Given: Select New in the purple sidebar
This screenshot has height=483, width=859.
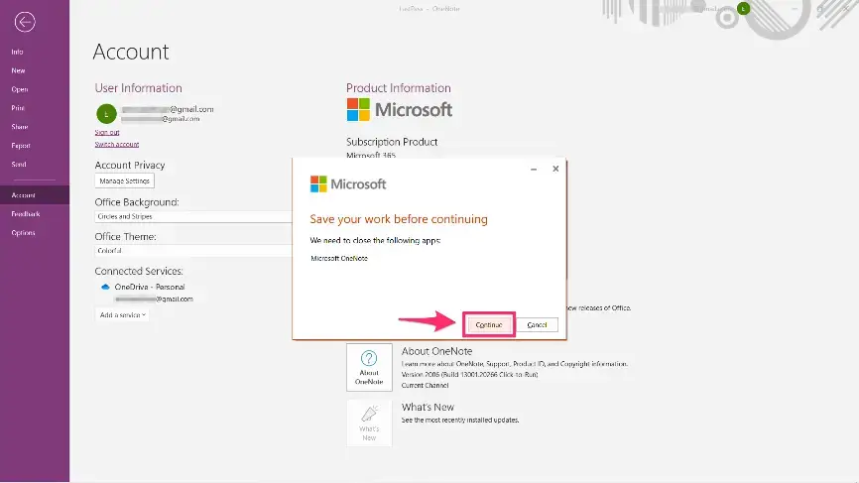Looking at the screenshot, I should (18, 70).
